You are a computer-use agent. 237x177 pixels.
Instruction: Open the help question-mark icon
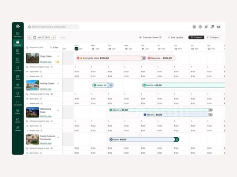pos(200,27)
